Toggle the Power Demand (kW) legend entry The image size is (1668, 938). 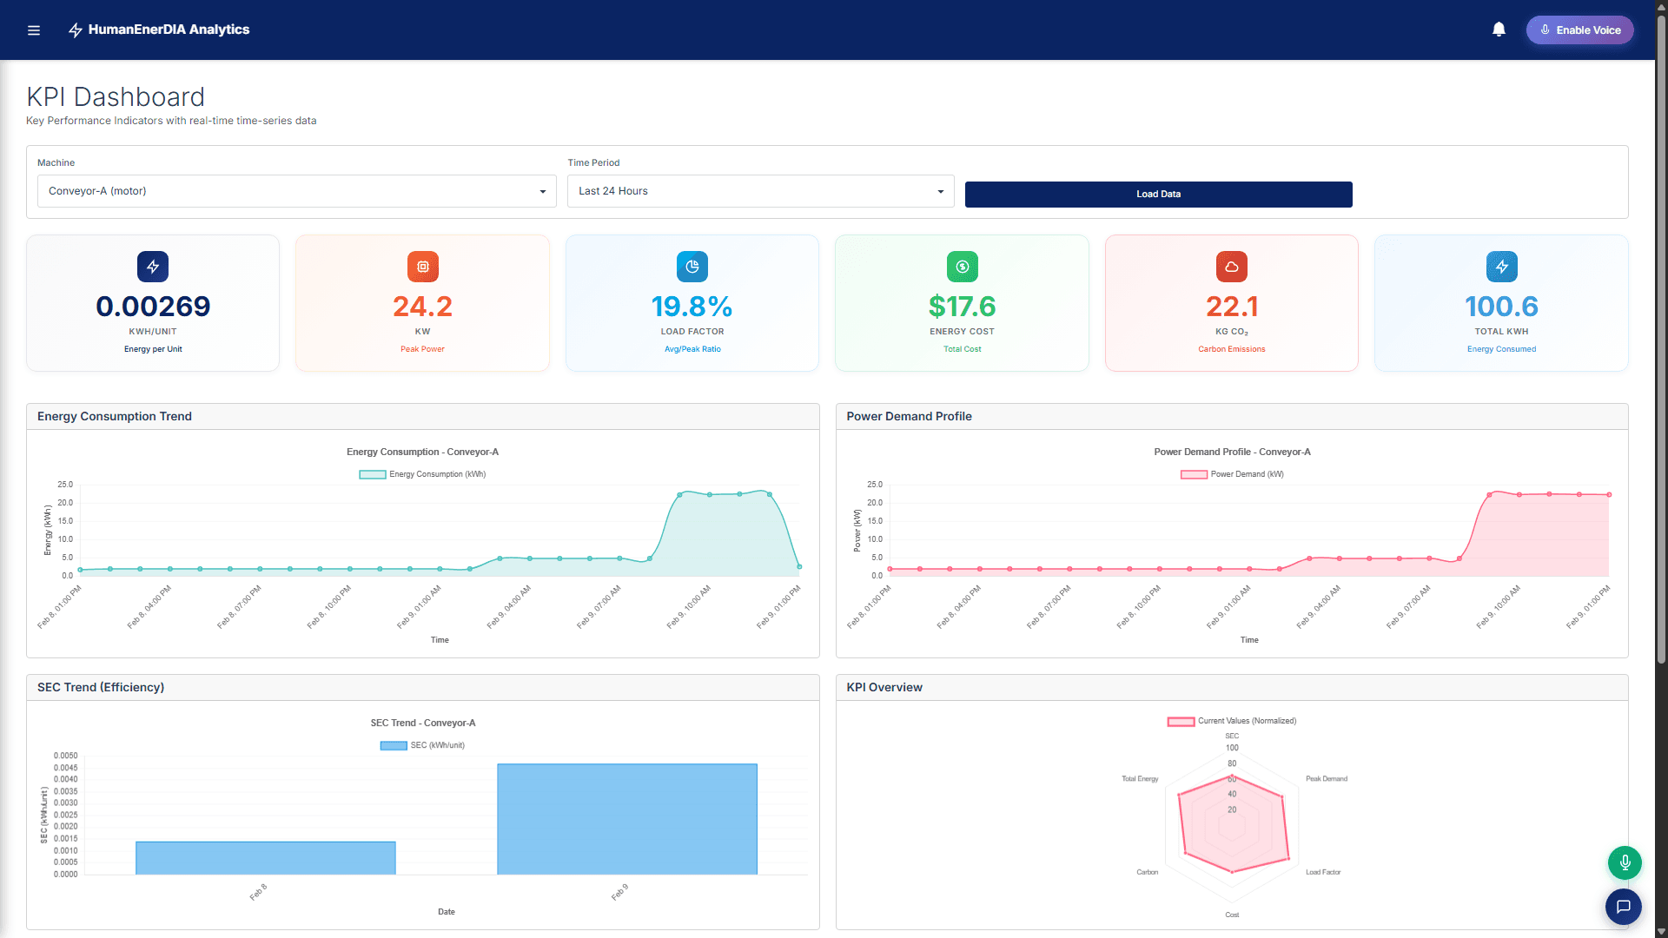pos(1232,474)
